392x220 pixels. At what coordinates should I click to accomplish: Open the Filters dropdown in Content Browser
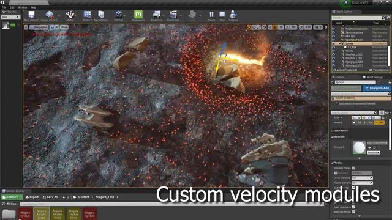click(12, 204)
